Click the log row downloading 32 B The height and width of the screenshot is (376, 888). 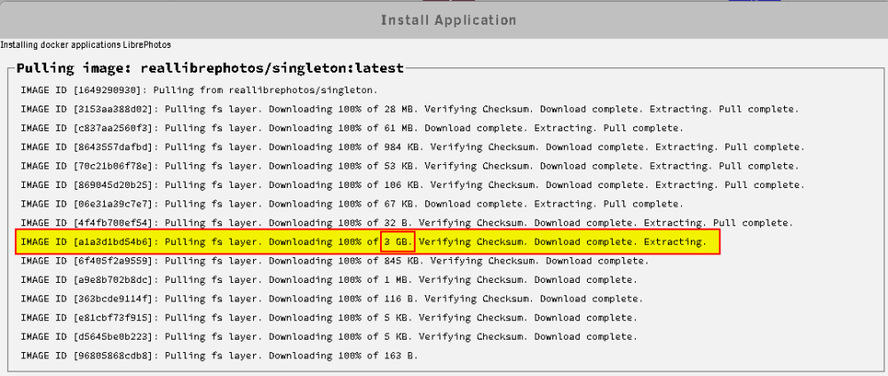pyautogui.click(x=408, y=223)
